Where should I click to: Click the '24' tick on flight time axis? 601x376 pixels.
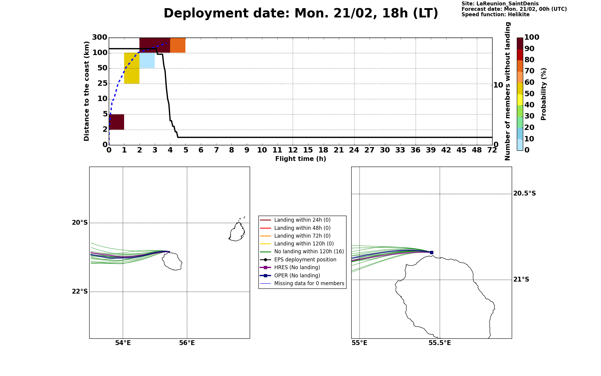[354, 150]
